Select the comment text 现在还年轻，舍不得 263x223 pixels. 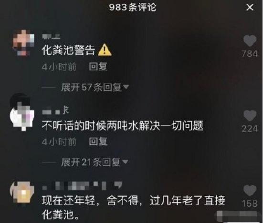click(90, 201)
